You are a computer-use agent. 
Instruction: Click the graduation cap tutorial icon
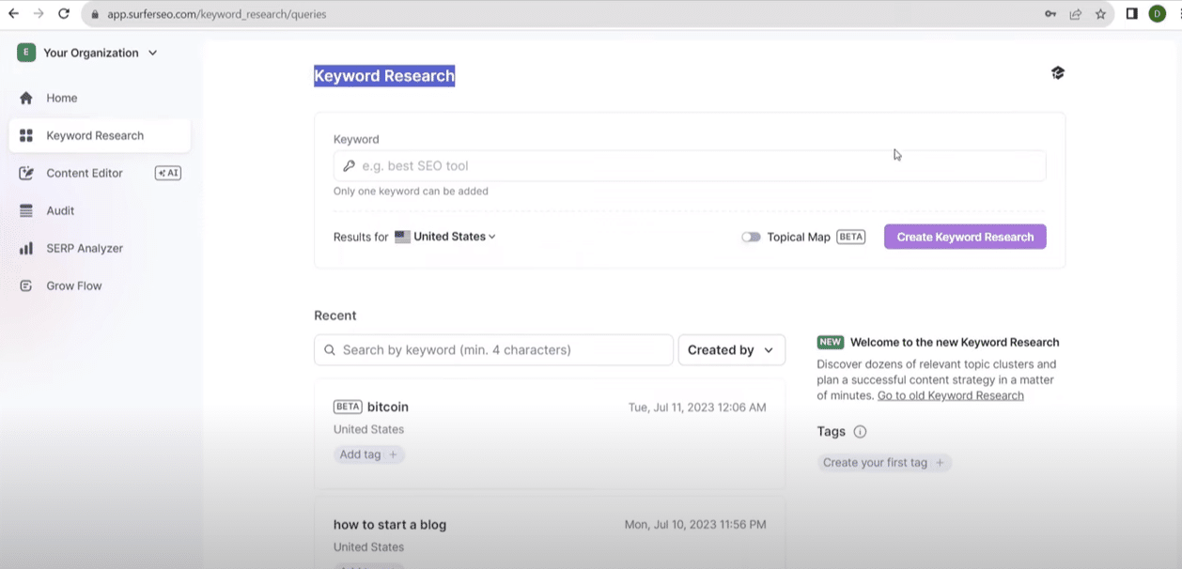coord(1058,73)
